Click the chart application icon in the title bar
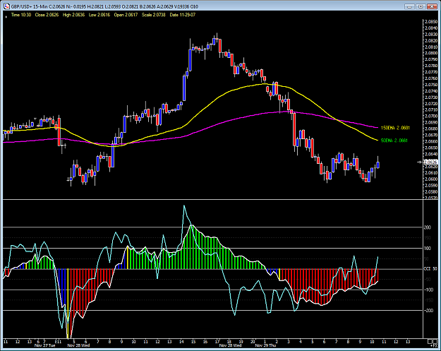Image resolution: width=441 pixels, height=351 pixels. [7, 6]
